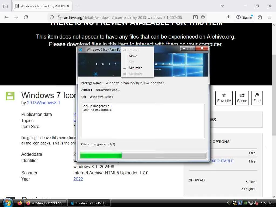Click the "5 Original" files text
This screenshot has width=276, height=207.
pos(248,189)
